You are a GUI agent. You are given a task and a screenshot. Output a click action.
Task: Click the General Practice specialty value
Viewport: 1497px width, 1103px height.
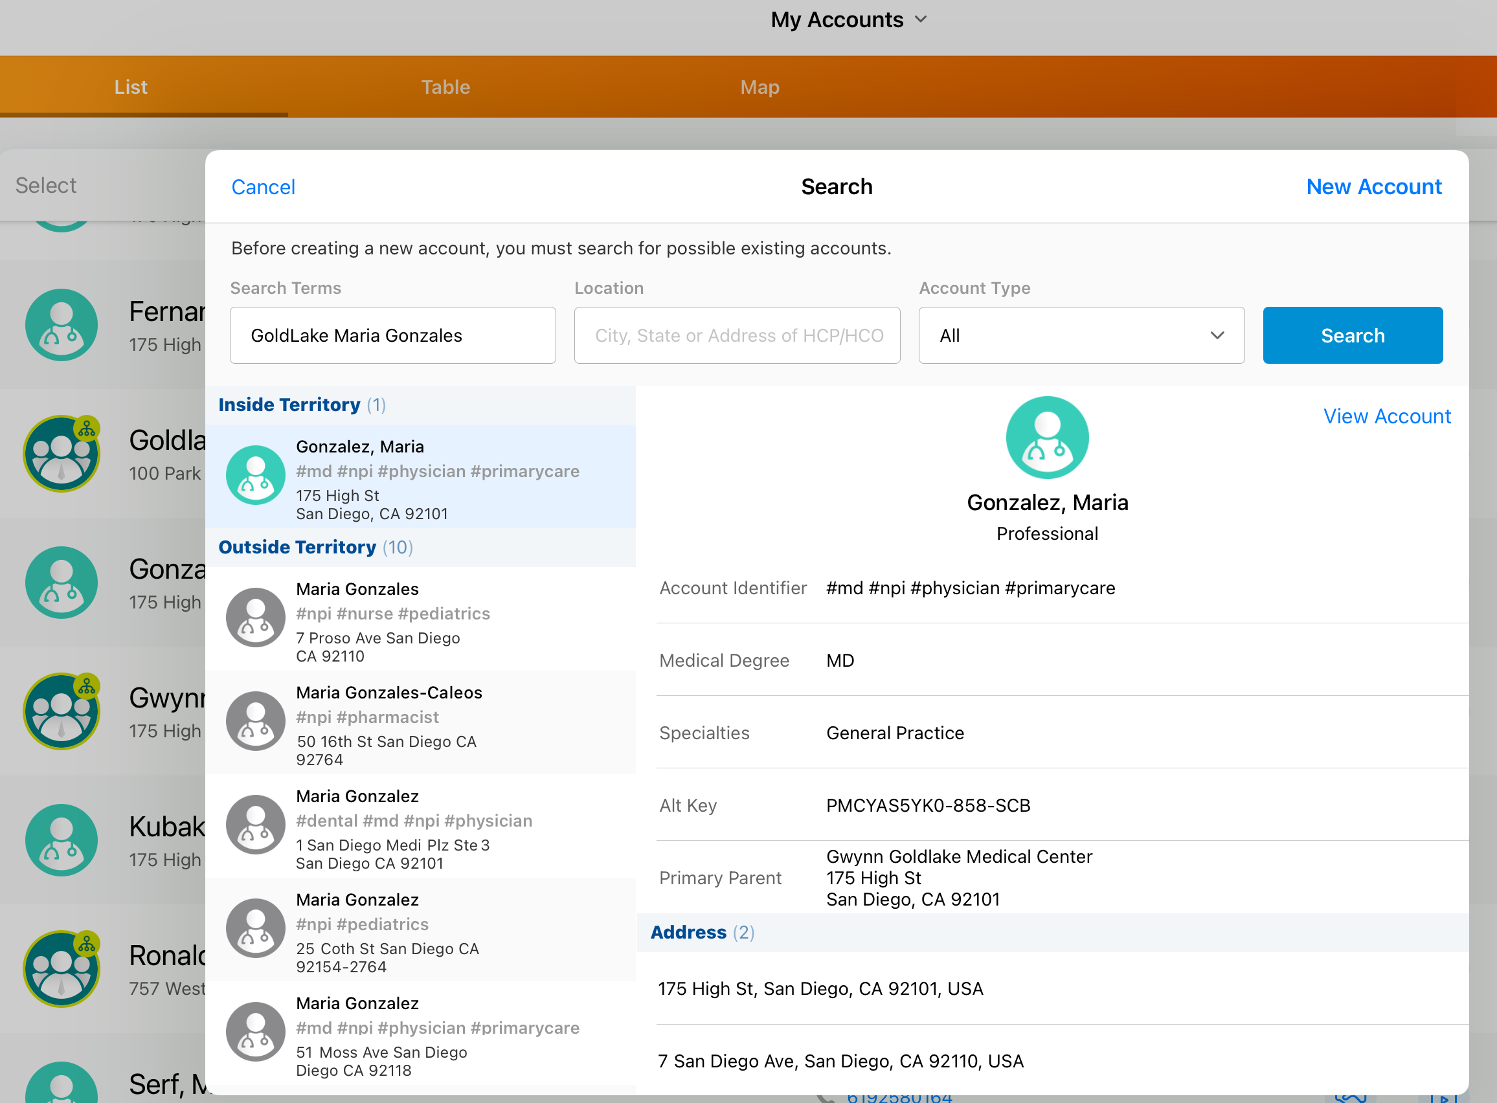point(895,733)
